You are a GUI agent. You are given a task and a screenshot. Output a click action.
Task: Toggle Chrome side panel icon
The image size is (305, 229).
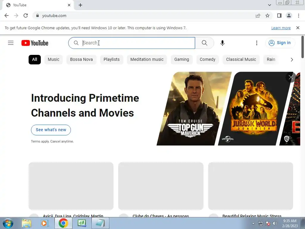click(x=279, y=16)
